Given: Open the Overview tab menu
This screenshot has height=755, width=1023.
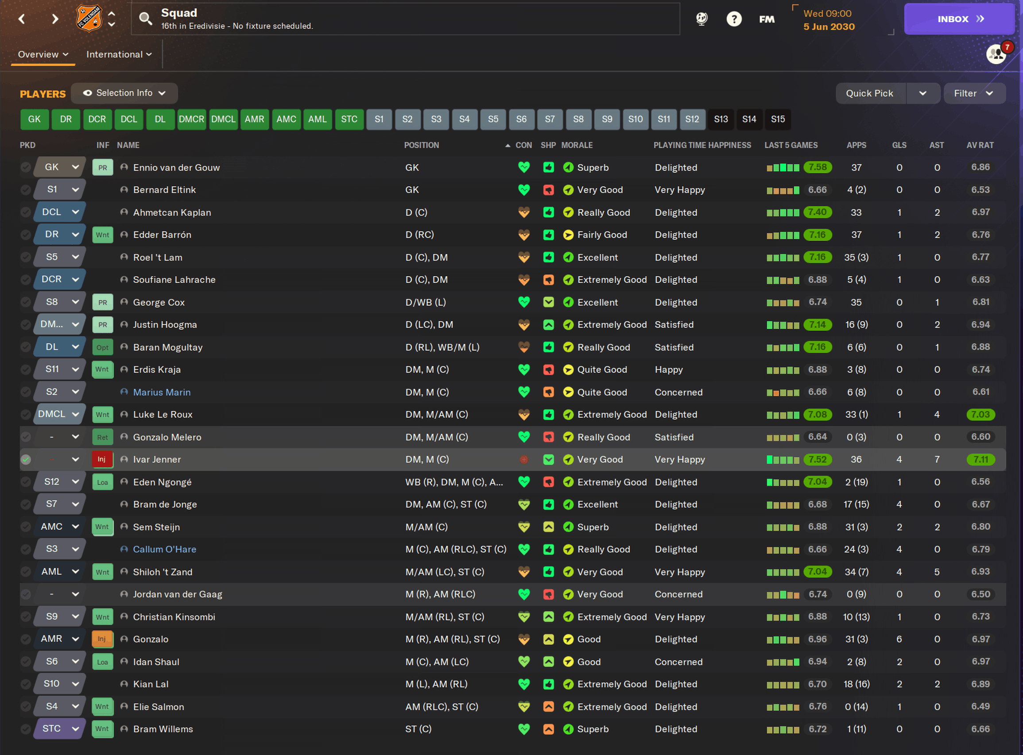Looking at the screenshot, I should click(x=43, y=54).
